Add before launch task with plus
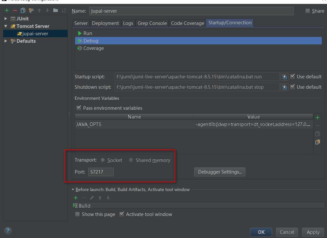Screen dimensions: 327x238 click(x=76, y=198)
